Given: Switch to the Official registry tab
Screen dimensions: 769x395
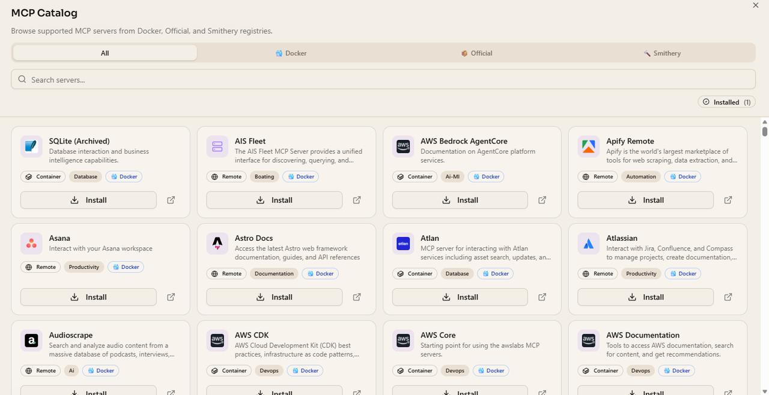Looking at the screenshot, I should tap(476, 53).
